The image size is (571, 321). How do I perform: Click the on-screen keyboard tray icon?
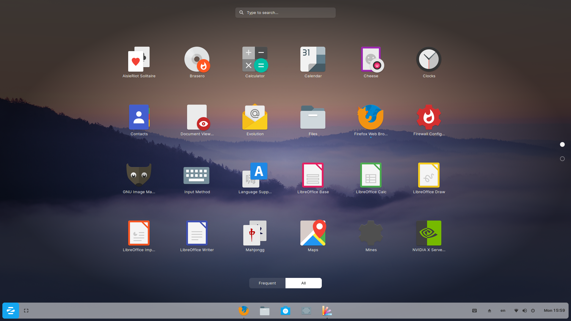point(474,311)
